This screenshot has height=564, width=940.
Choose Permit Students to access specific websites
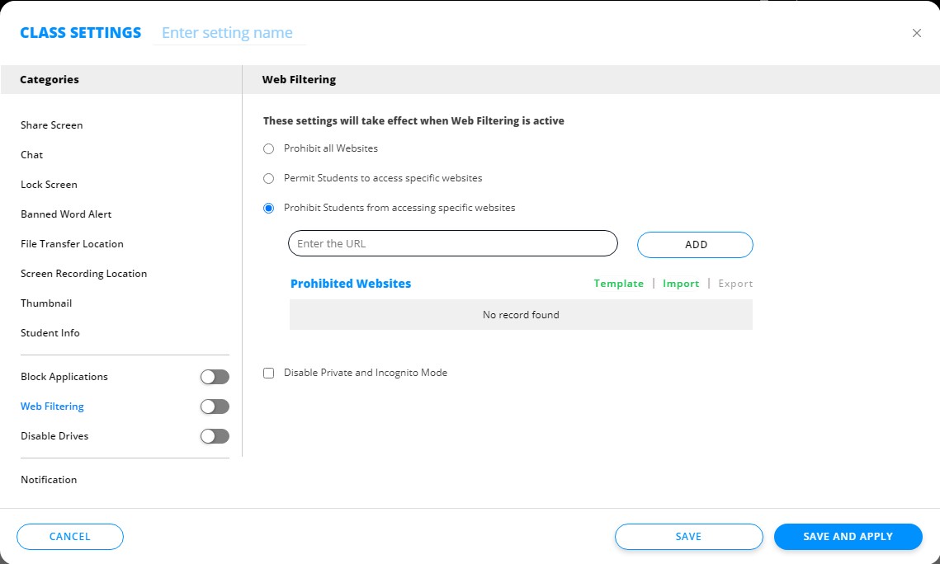268,178
